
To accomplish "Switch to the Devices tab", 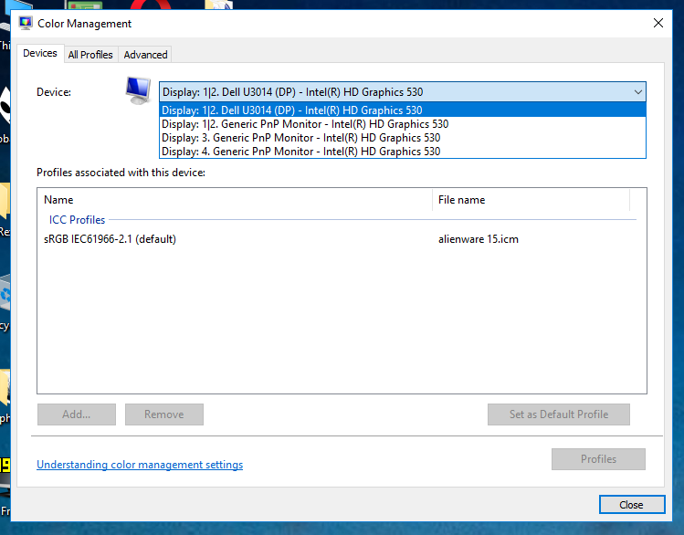I will click(40, 53).
